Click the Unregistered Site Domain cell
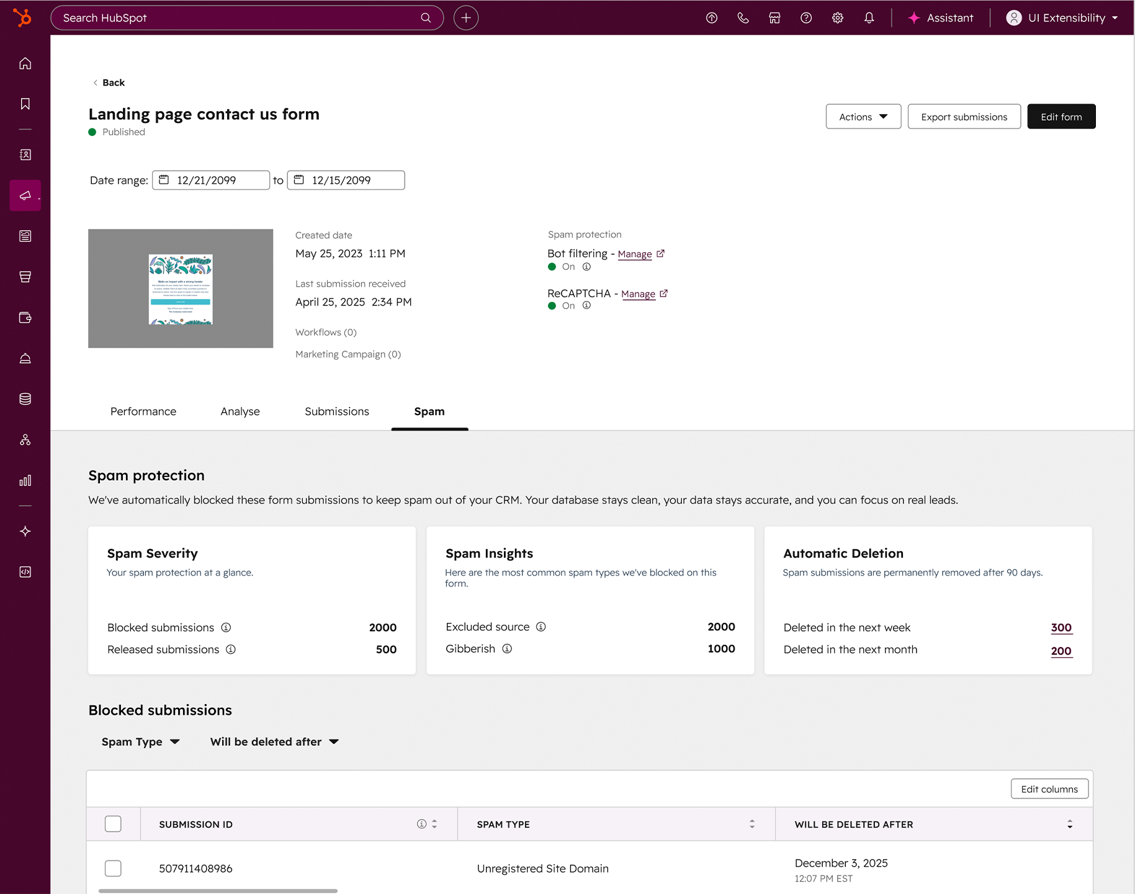Screen dimensions: 1135x894 pos(542,869)
